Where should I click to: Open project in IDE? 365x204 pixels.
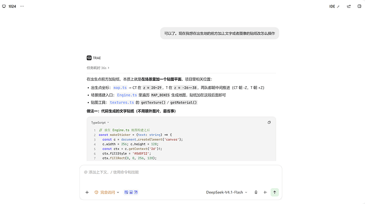tap(334, 6)
